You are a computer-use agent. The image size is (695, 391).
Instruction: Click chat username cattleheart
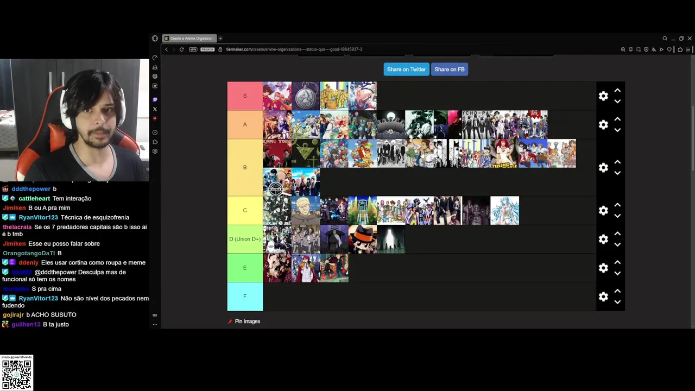pos(34,199)
